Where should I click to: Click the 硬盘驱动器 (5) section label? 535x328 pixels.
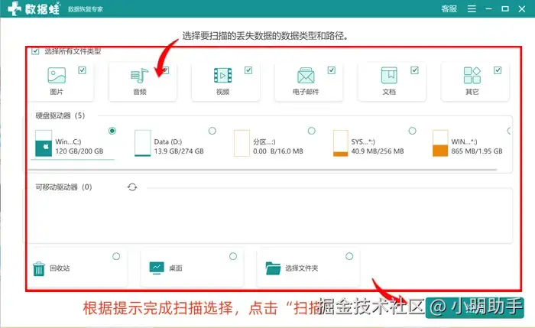point(60,115)
